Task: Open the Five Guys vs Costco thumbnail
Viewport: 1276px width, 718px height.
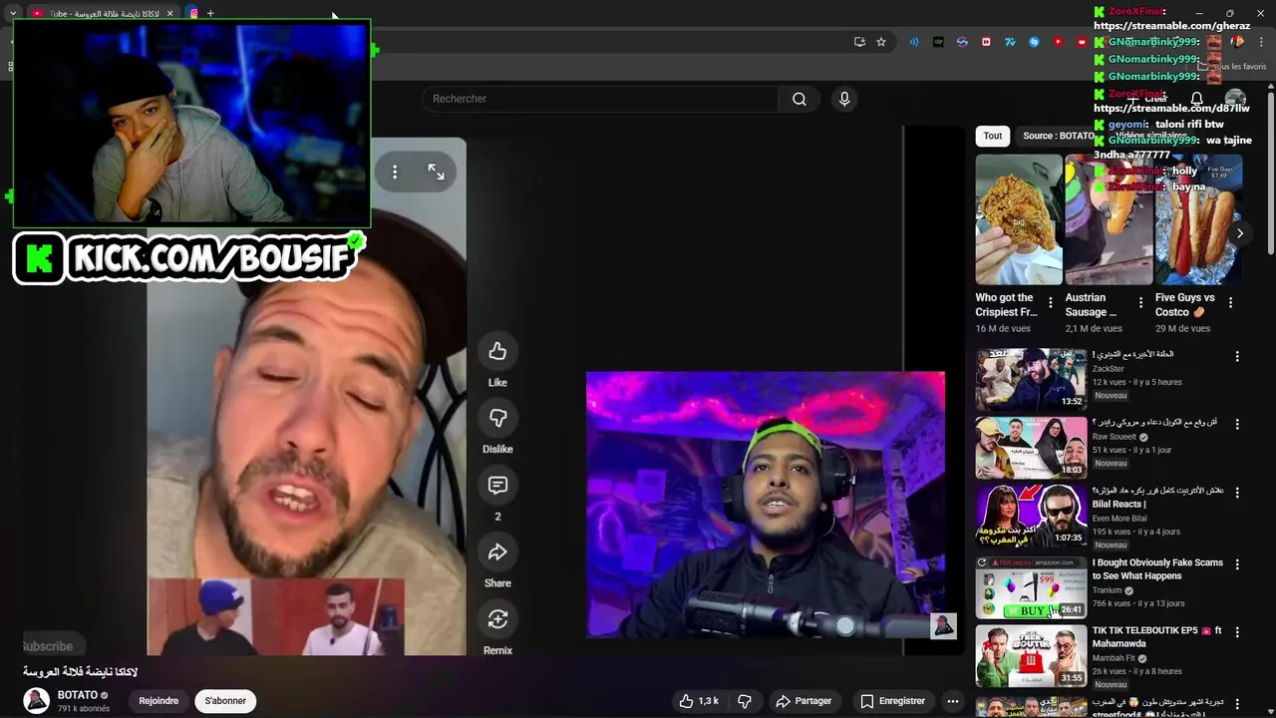Action: (1198, 219)
